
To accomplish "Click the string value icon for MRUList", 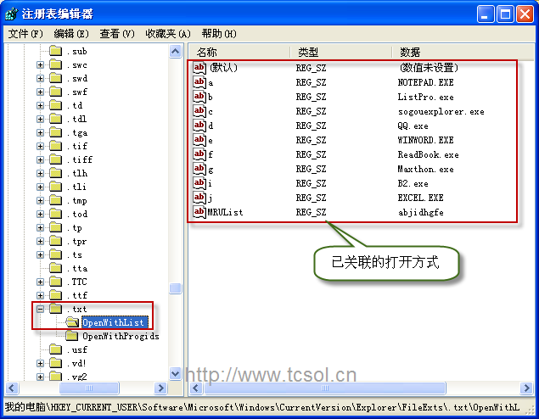I will (199, 212).
